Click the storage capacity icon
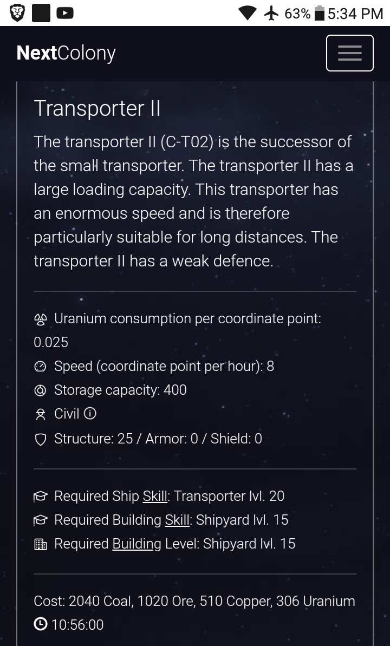 41,390
